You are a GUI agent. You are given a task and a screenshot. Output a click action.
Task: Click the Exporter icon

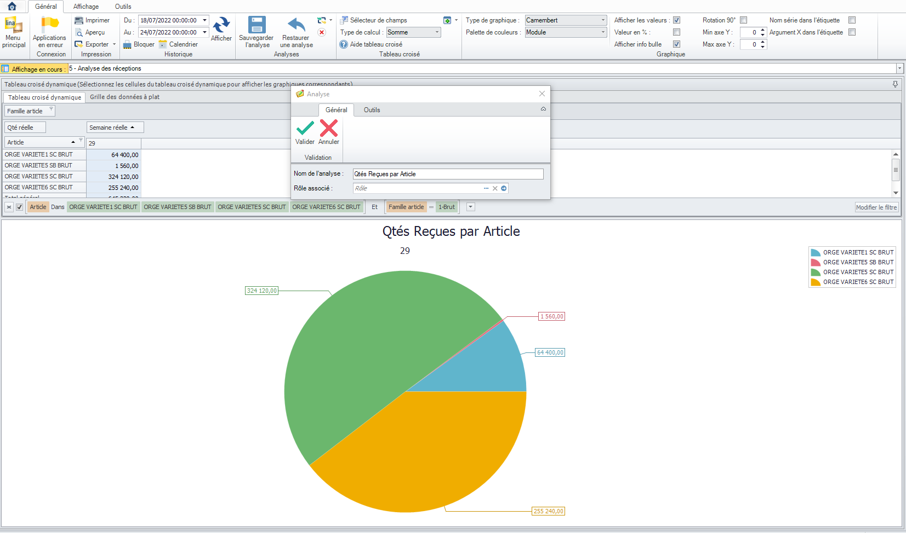click(79, 44)
